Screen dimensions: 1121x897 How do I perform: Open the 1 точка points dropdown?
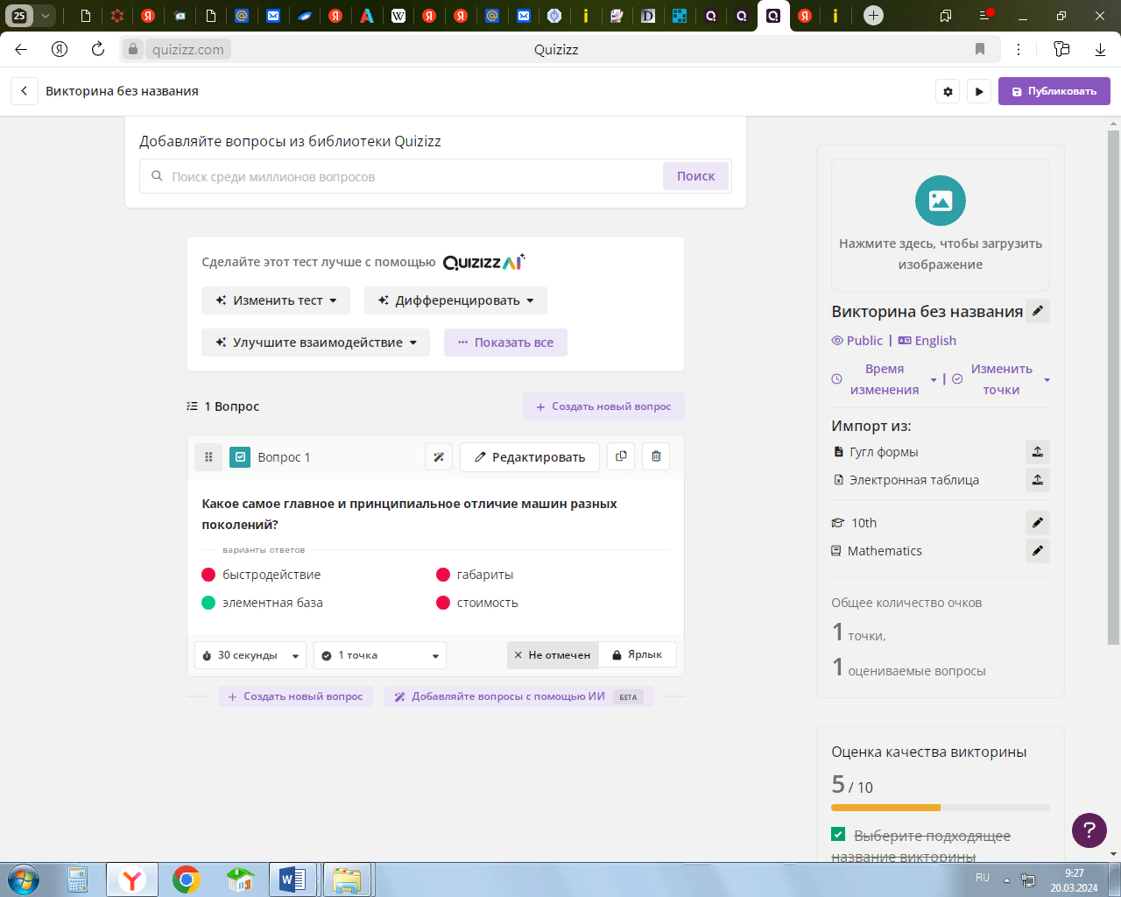[380, 655]
